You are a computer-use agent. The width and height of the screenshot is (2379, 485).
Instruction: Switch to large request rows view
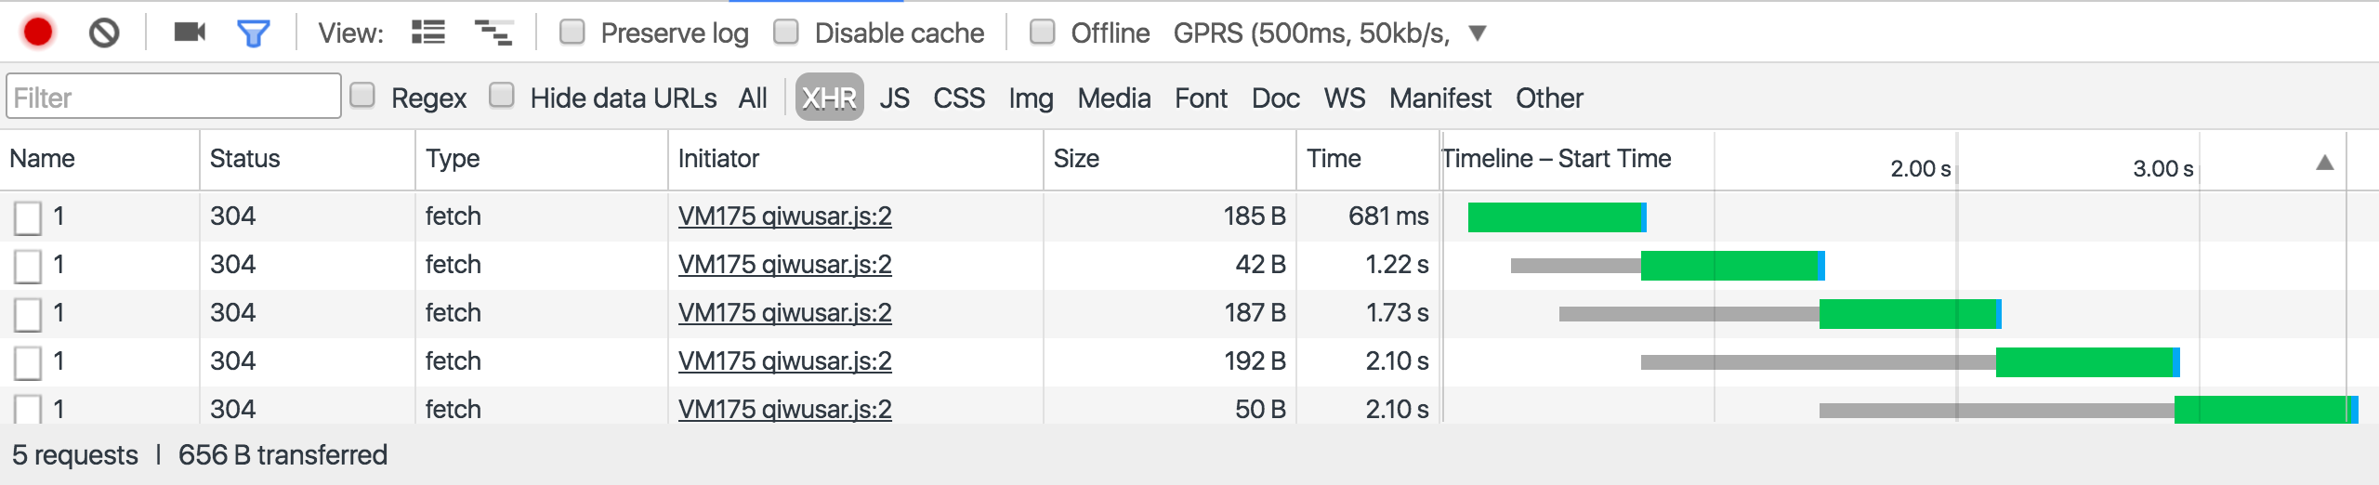pos(428,33)
